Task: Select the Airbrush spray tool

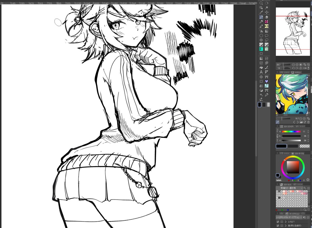Action: pos(261,31)
